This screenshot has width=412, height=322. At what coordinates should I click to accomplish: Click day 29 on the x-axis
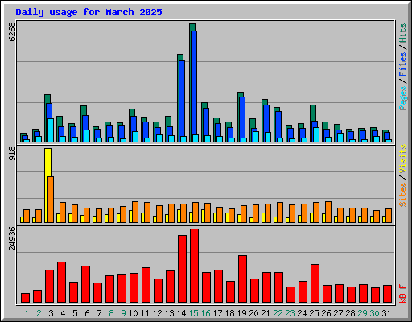[x=362, y=313]
